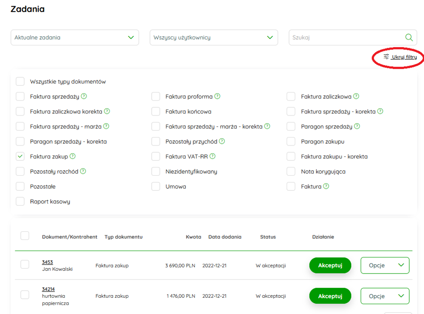Open help icon next to Faktura proforma

pyautogui.click(x=218, y=96)
